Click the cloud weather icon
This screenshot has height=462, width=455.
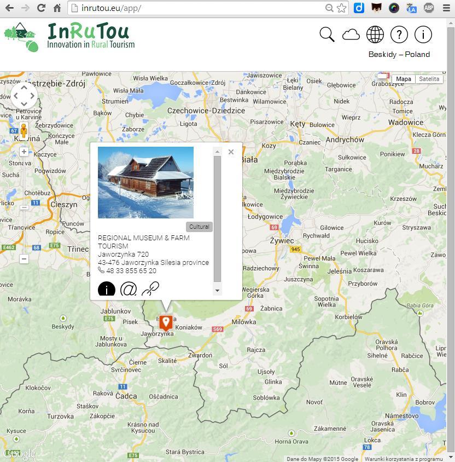[351, 34]
